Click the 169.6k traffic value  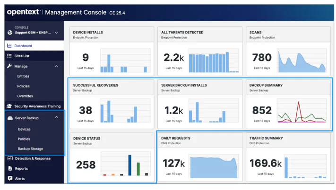point(266,163)
